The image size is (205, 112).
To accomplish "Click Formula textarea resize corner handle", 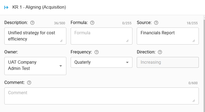I will (127, 41).
